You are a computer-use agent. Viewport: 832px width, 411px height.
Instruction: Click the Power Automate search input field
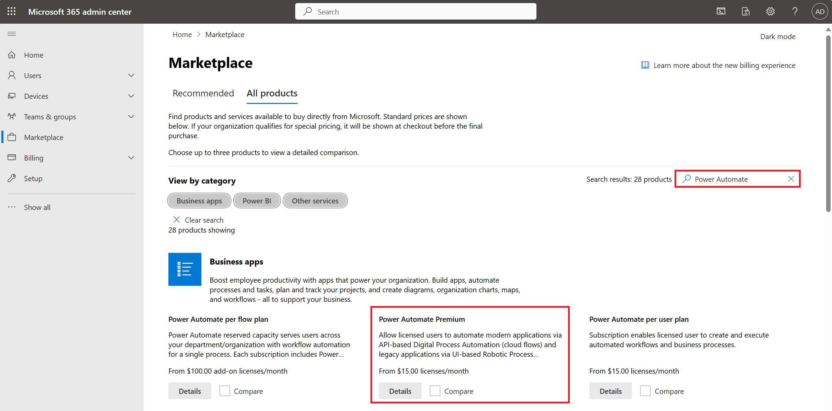(x=738, y=179)
